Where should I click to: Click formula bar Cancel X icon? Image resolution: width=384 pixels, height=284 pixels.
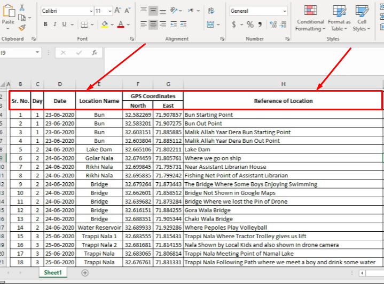click(x=63, y=53)
